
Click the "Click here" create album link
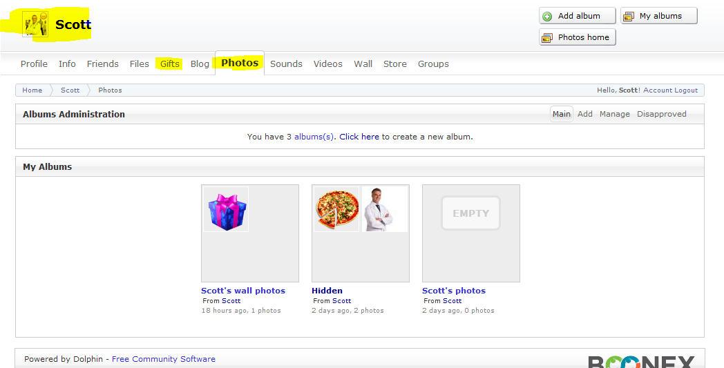(x=359, y=137)
